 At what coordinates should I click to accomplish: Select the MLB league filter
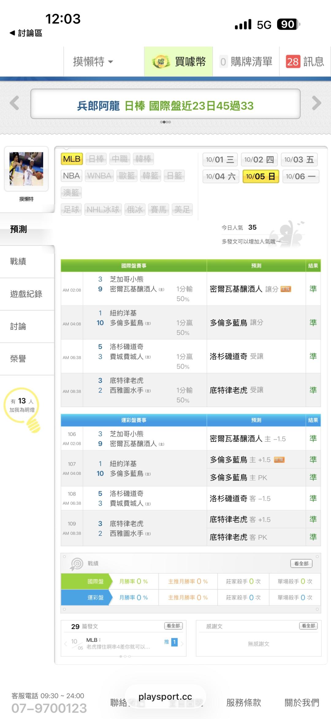click(72, 159)
